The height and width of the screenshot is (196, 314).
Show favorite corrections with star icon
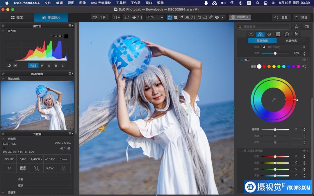pyautogui.click(x=297, y=27)
